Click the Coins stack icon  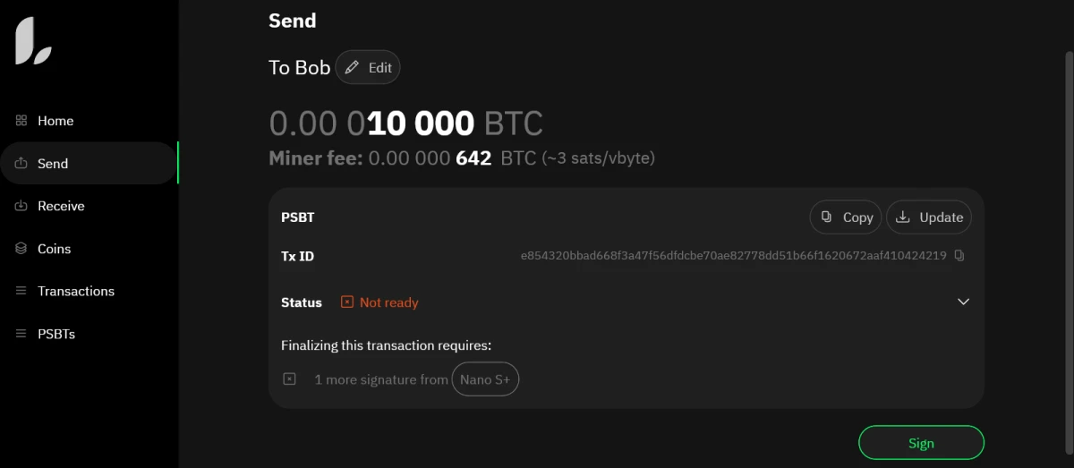21,249
